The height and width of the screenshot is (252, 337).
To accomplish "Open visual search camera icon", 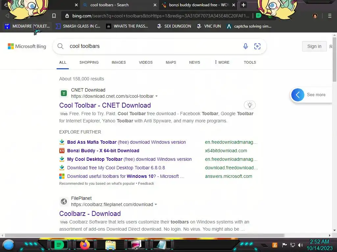I will click(257, 46).
